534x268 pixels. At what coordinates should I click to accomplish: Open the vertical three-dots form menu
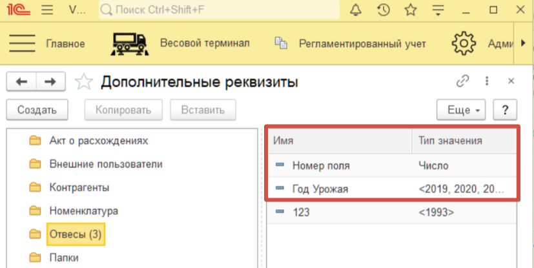tap(487, 81)
